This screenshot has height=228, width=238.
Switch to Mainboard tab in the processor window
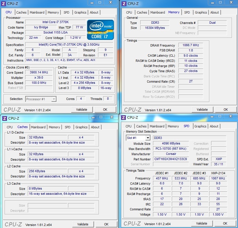tap(37, 12)
